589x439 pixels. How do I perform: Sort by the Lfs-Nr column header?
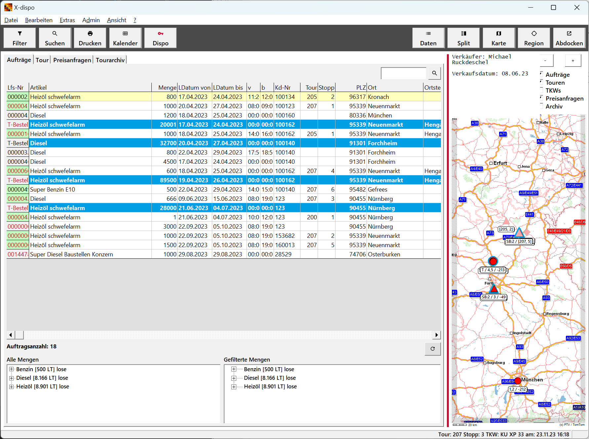18,88
